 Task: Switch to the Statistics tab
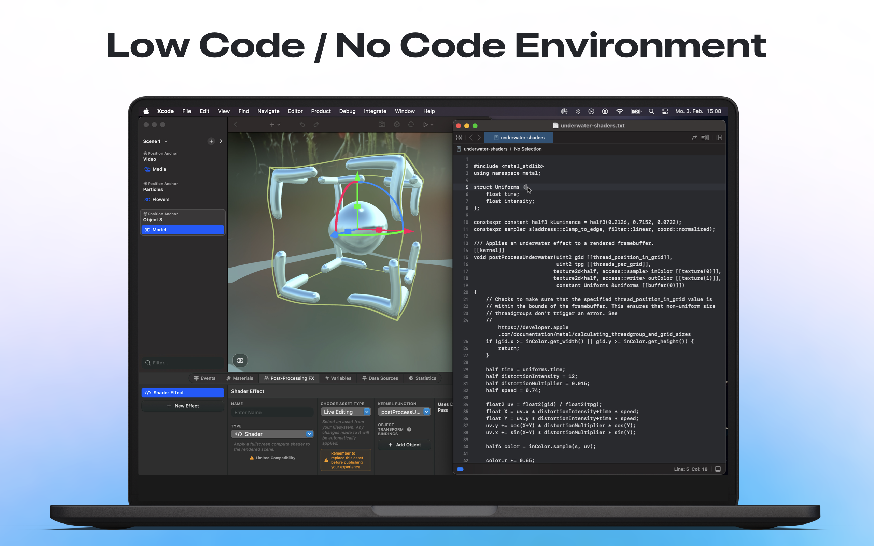(x=422, y=378)
